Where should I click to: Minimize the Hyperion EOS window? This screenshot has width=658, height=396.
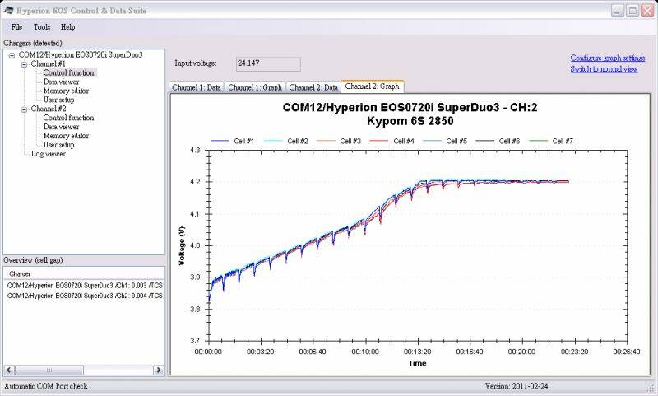[618, 11]
